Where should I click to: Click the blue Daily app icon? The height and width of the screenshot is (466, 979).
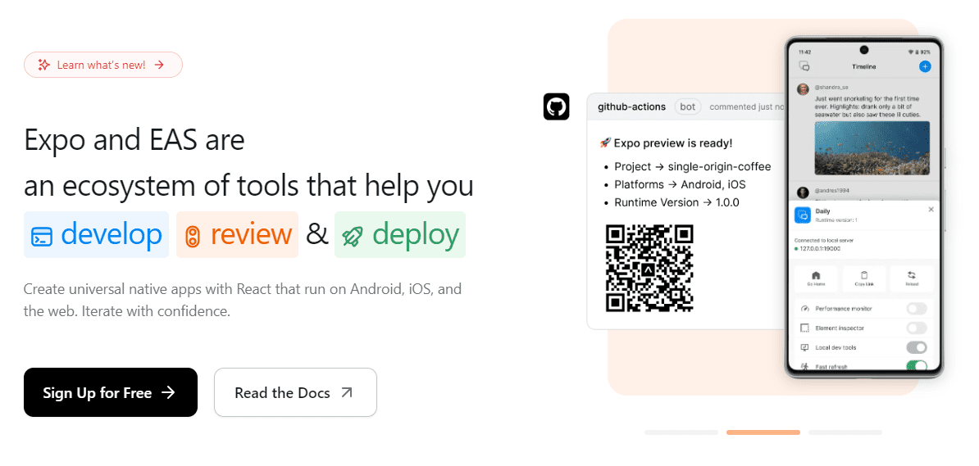[x=803, y=215]
